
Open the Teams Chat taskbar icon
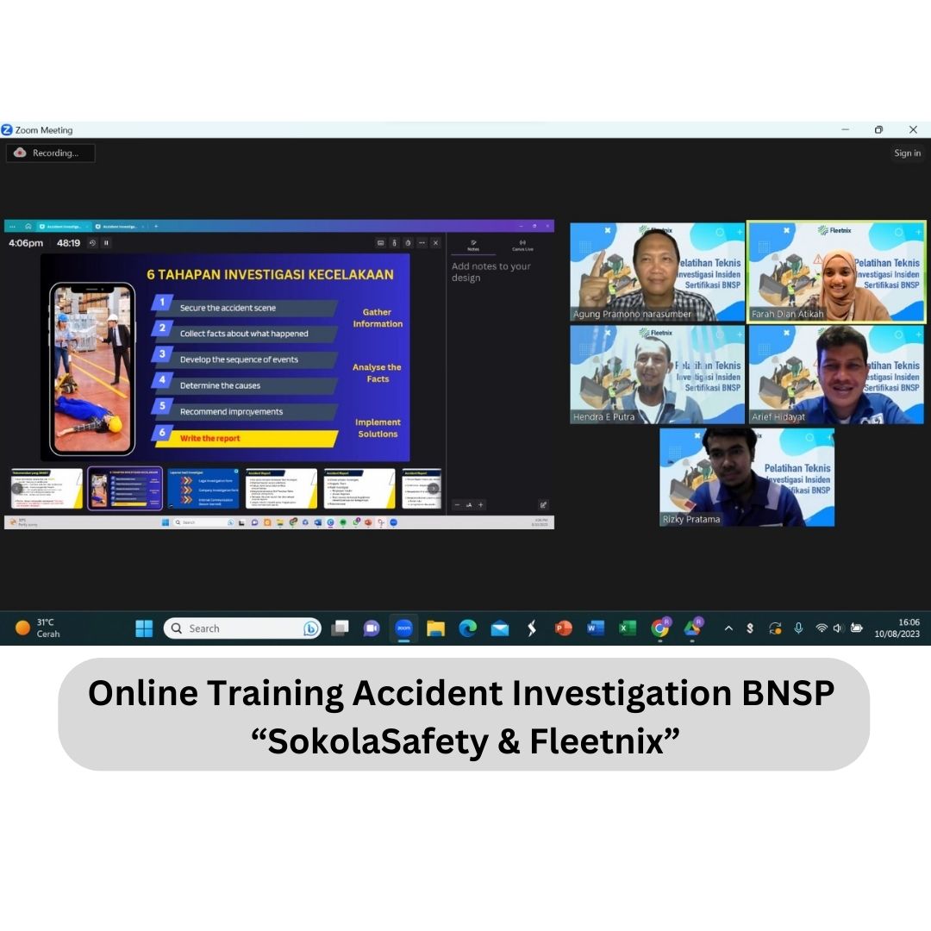372,628
